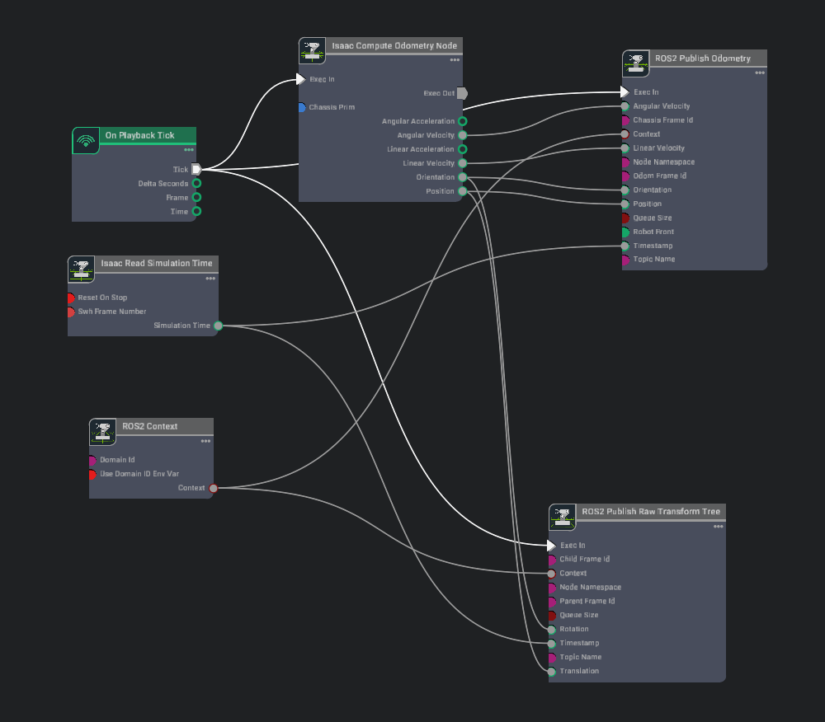The width and height of the screenshot is (825, 722).
Task: Click the Isaac Read Simulation Time node icon
Action: click(82, 269)
